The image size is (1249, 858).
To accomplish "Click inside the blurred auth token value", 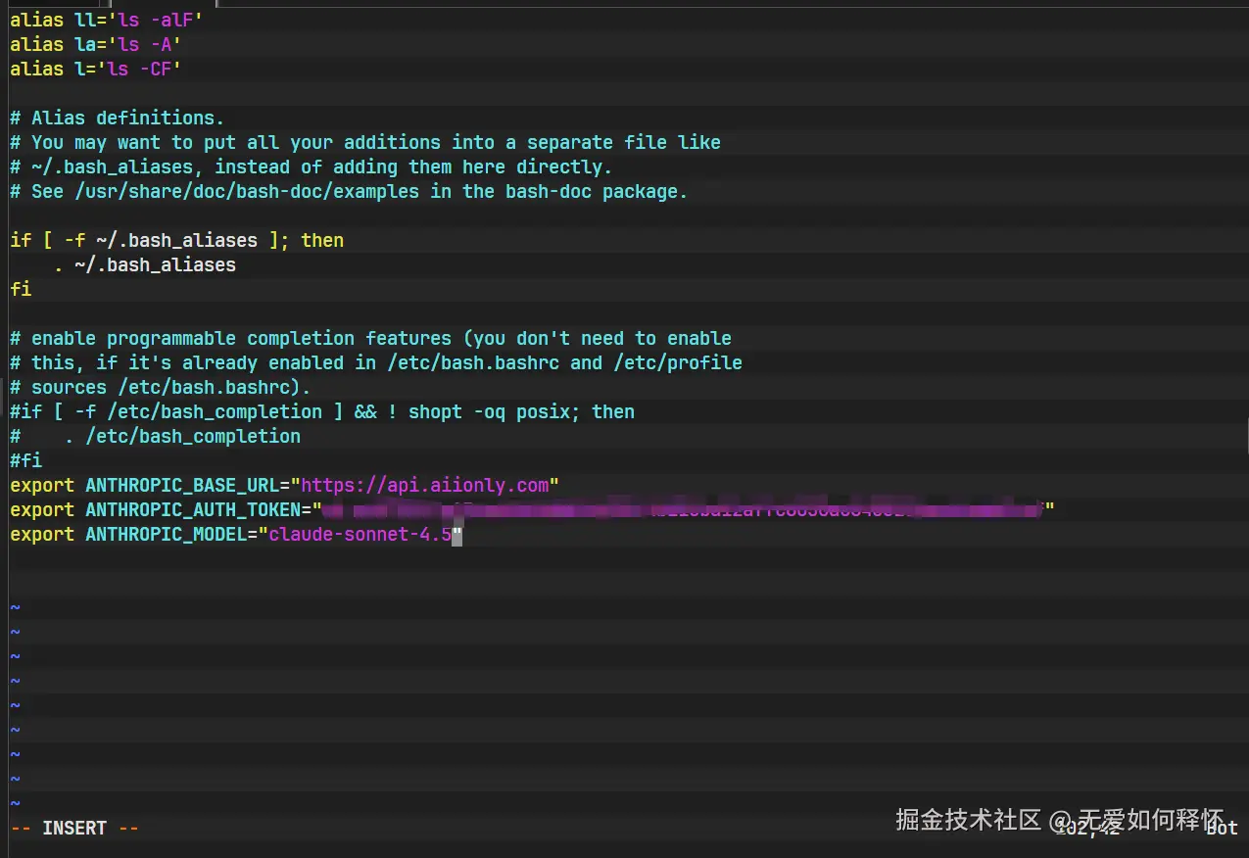I will tap(683, 509).
